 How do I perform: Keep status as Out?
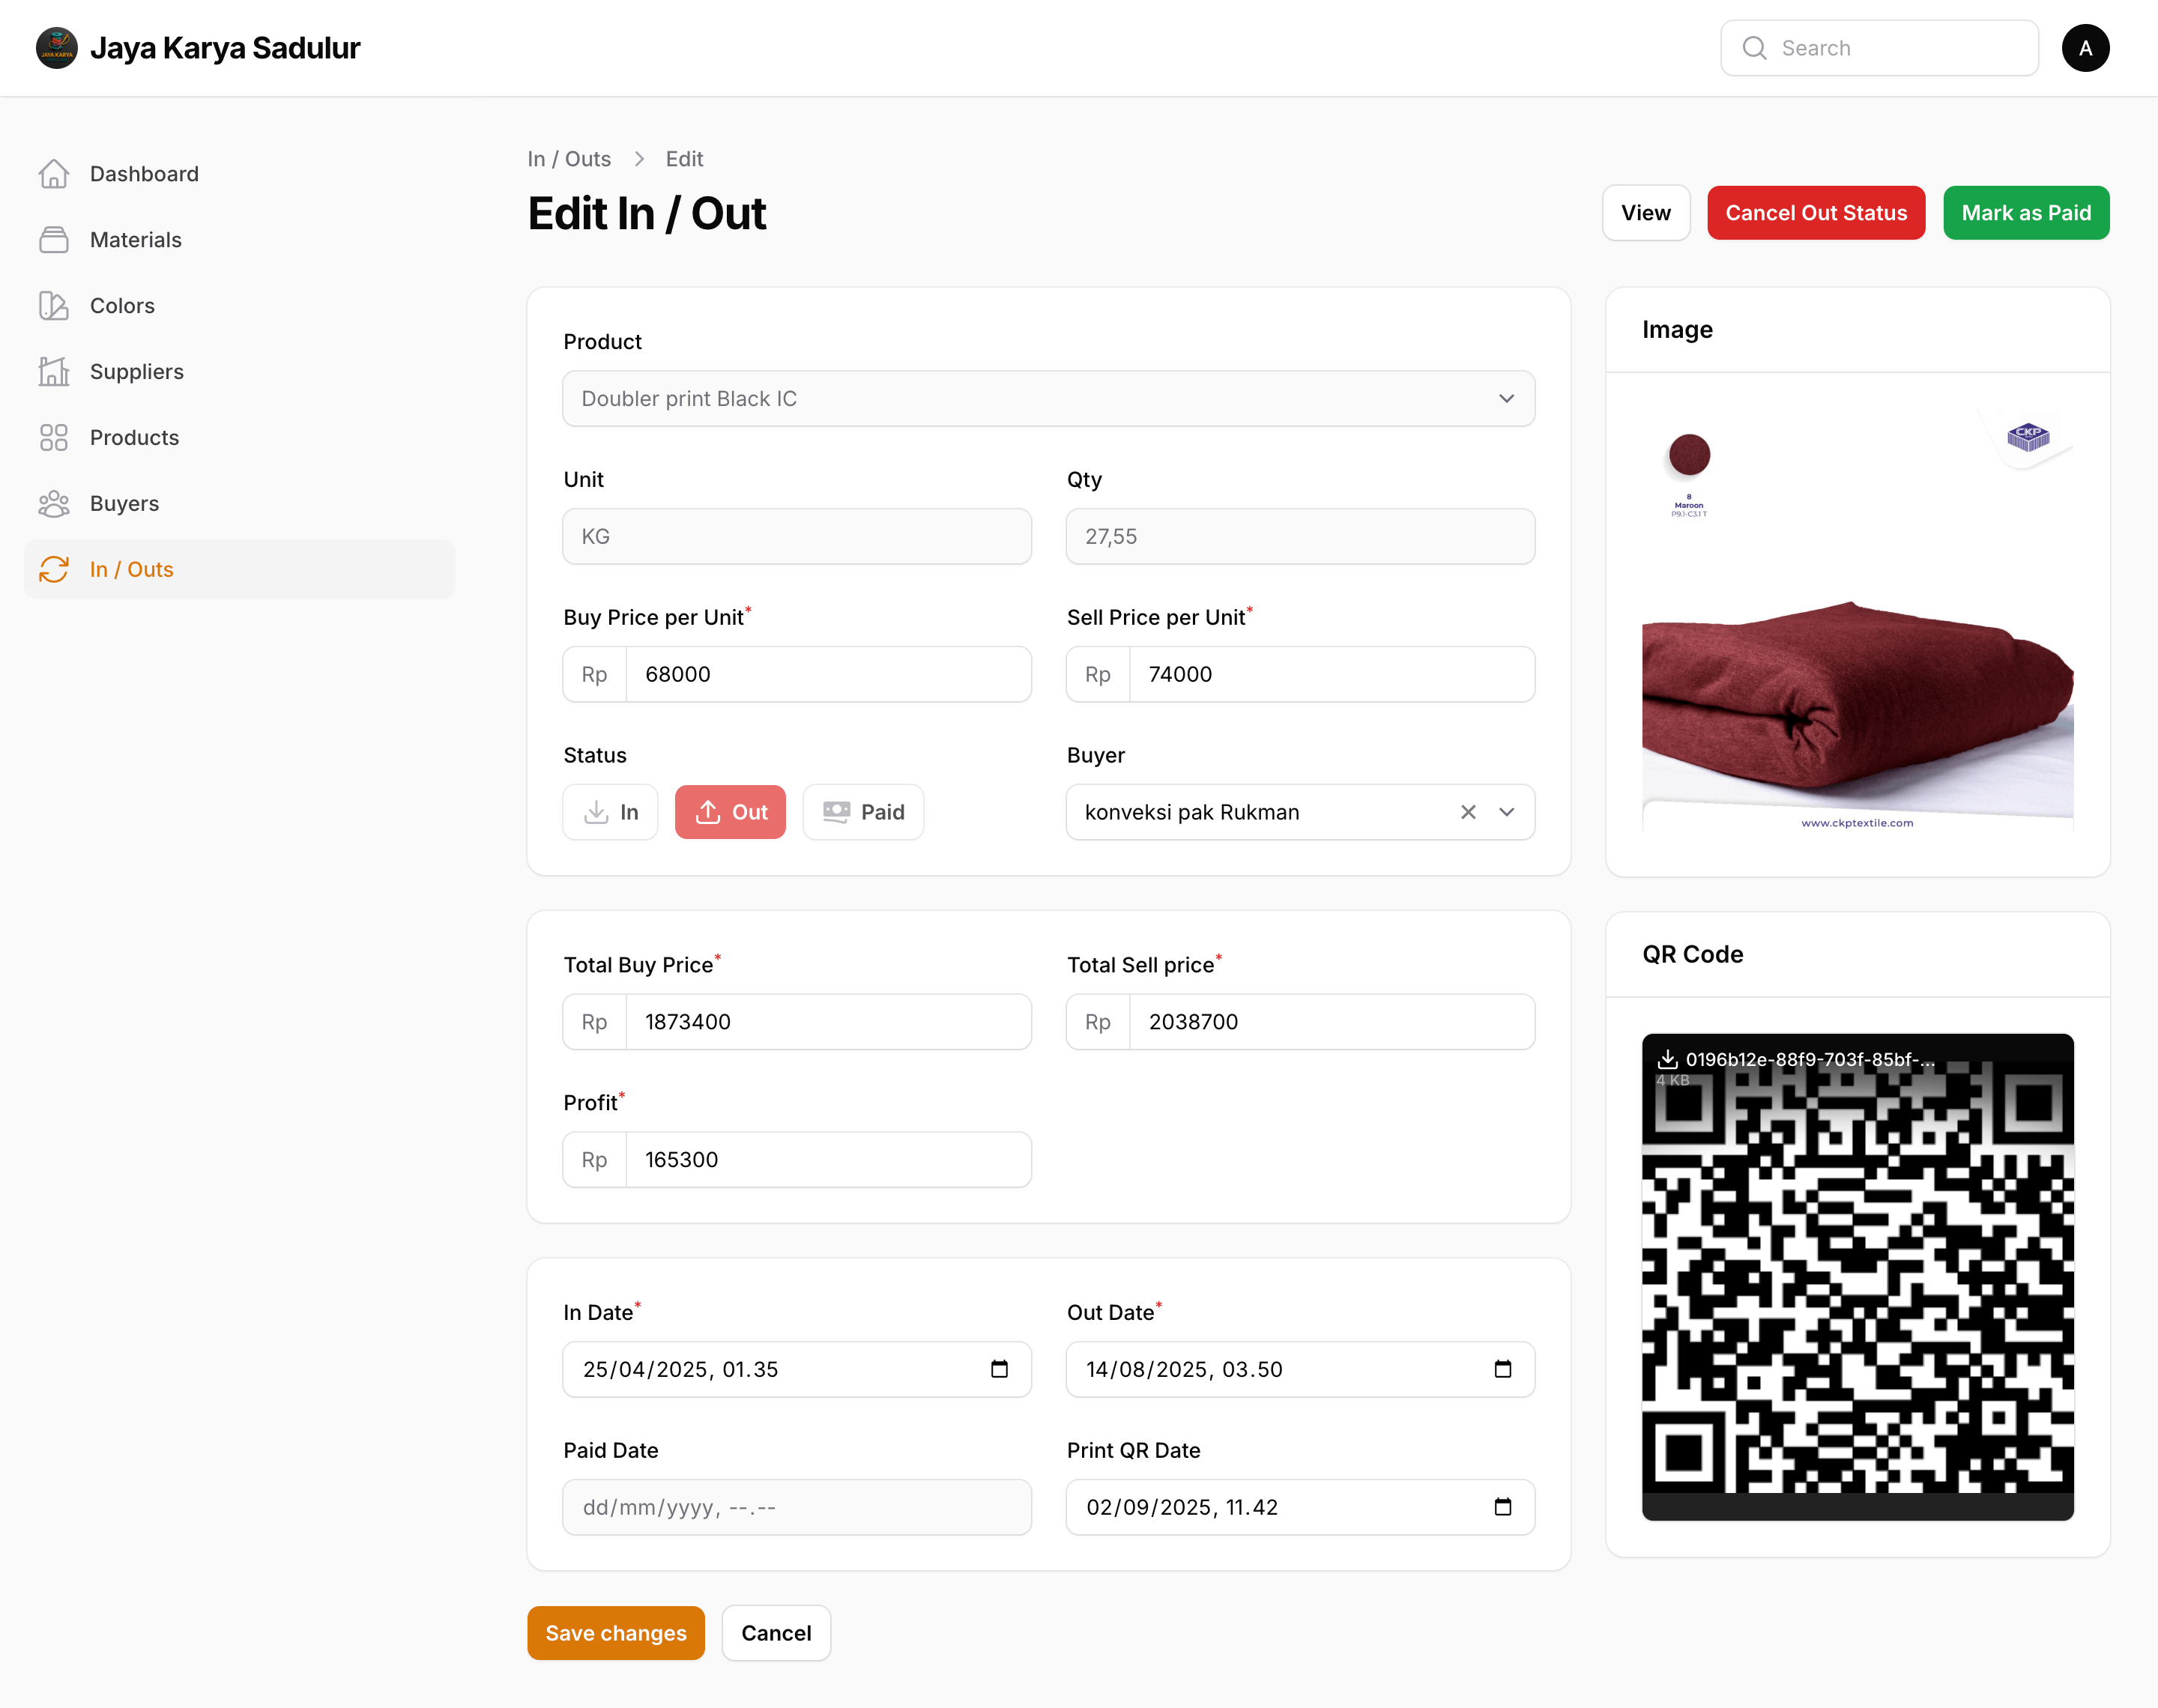730,812
